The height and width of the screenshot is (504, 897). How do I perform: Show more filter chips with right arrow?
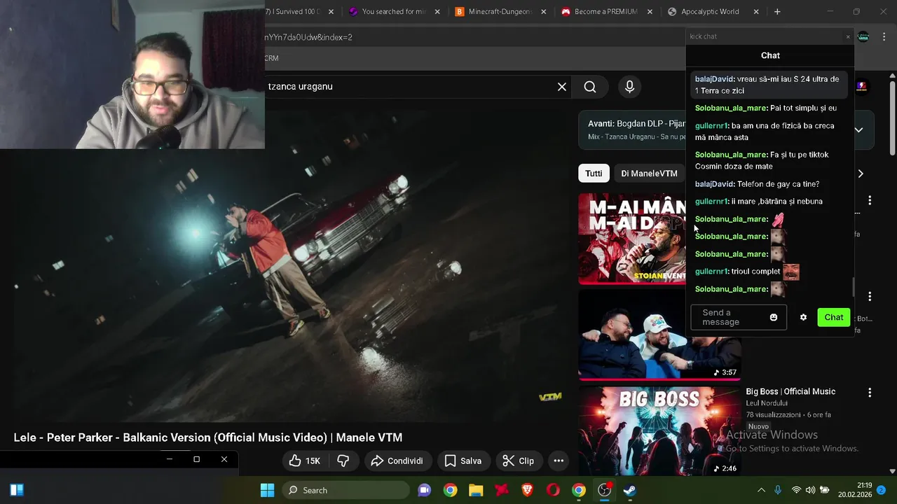coord(861,174)
